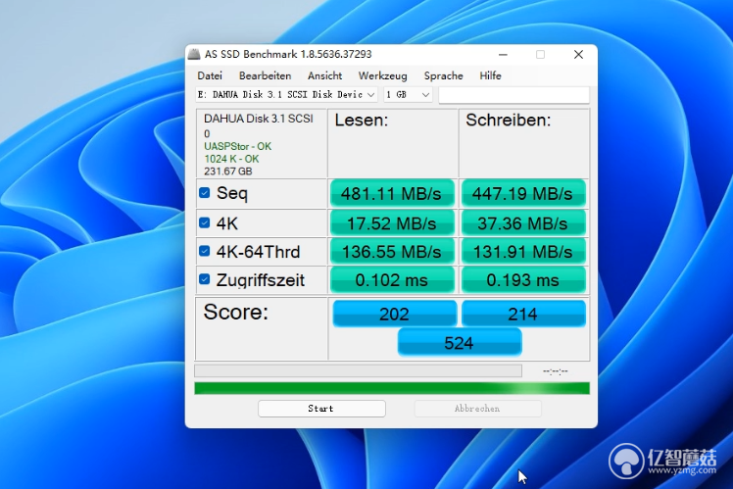Click the Seq read result 481.11 MB/s
The height and width of the screenshot is (489, 733).
[x=392, y=193]
